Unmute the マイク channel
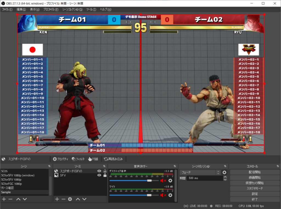The width and height of the screenshot is (281, 209). (x=163, y=195)
